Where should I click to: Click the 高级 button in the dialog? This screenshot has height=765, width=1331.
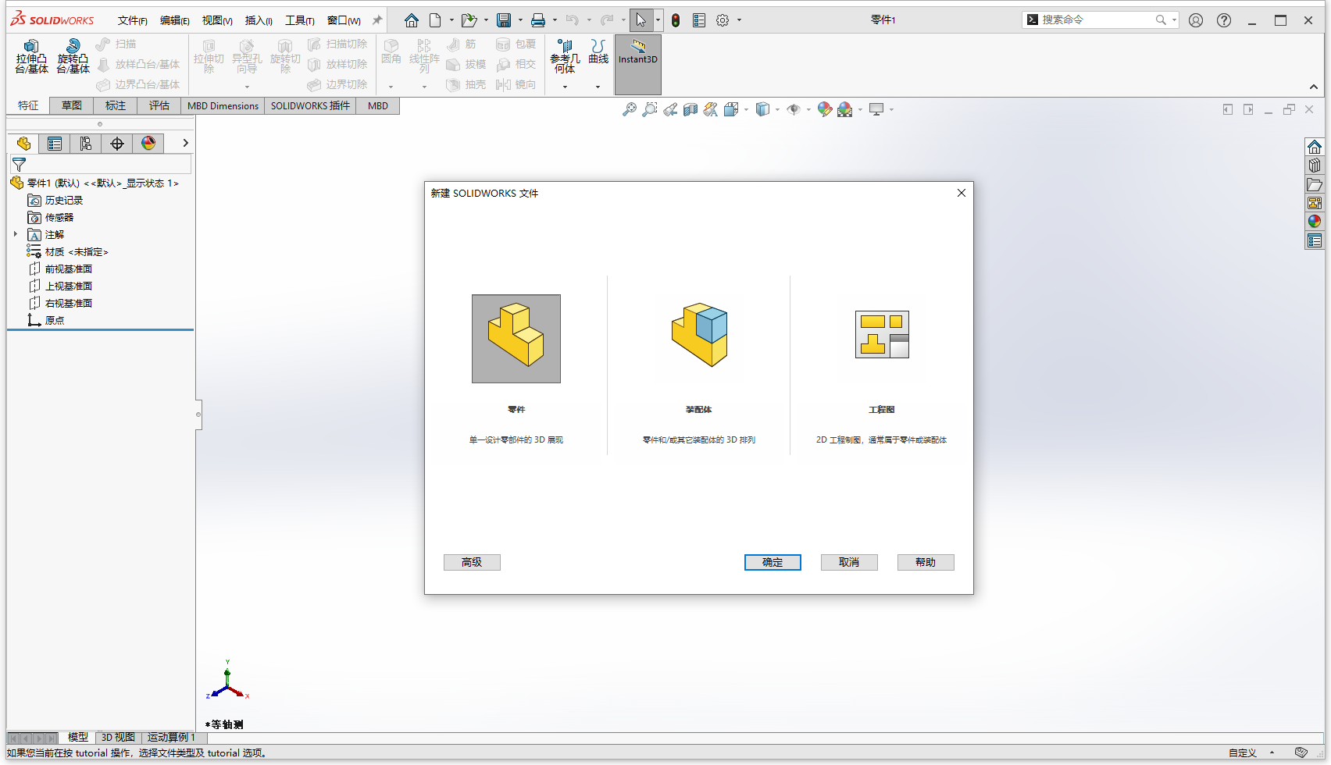click(x=472, y=562)
